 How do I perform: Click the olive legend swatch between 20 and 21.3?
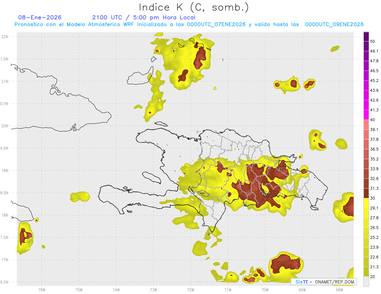click(366, 272)
